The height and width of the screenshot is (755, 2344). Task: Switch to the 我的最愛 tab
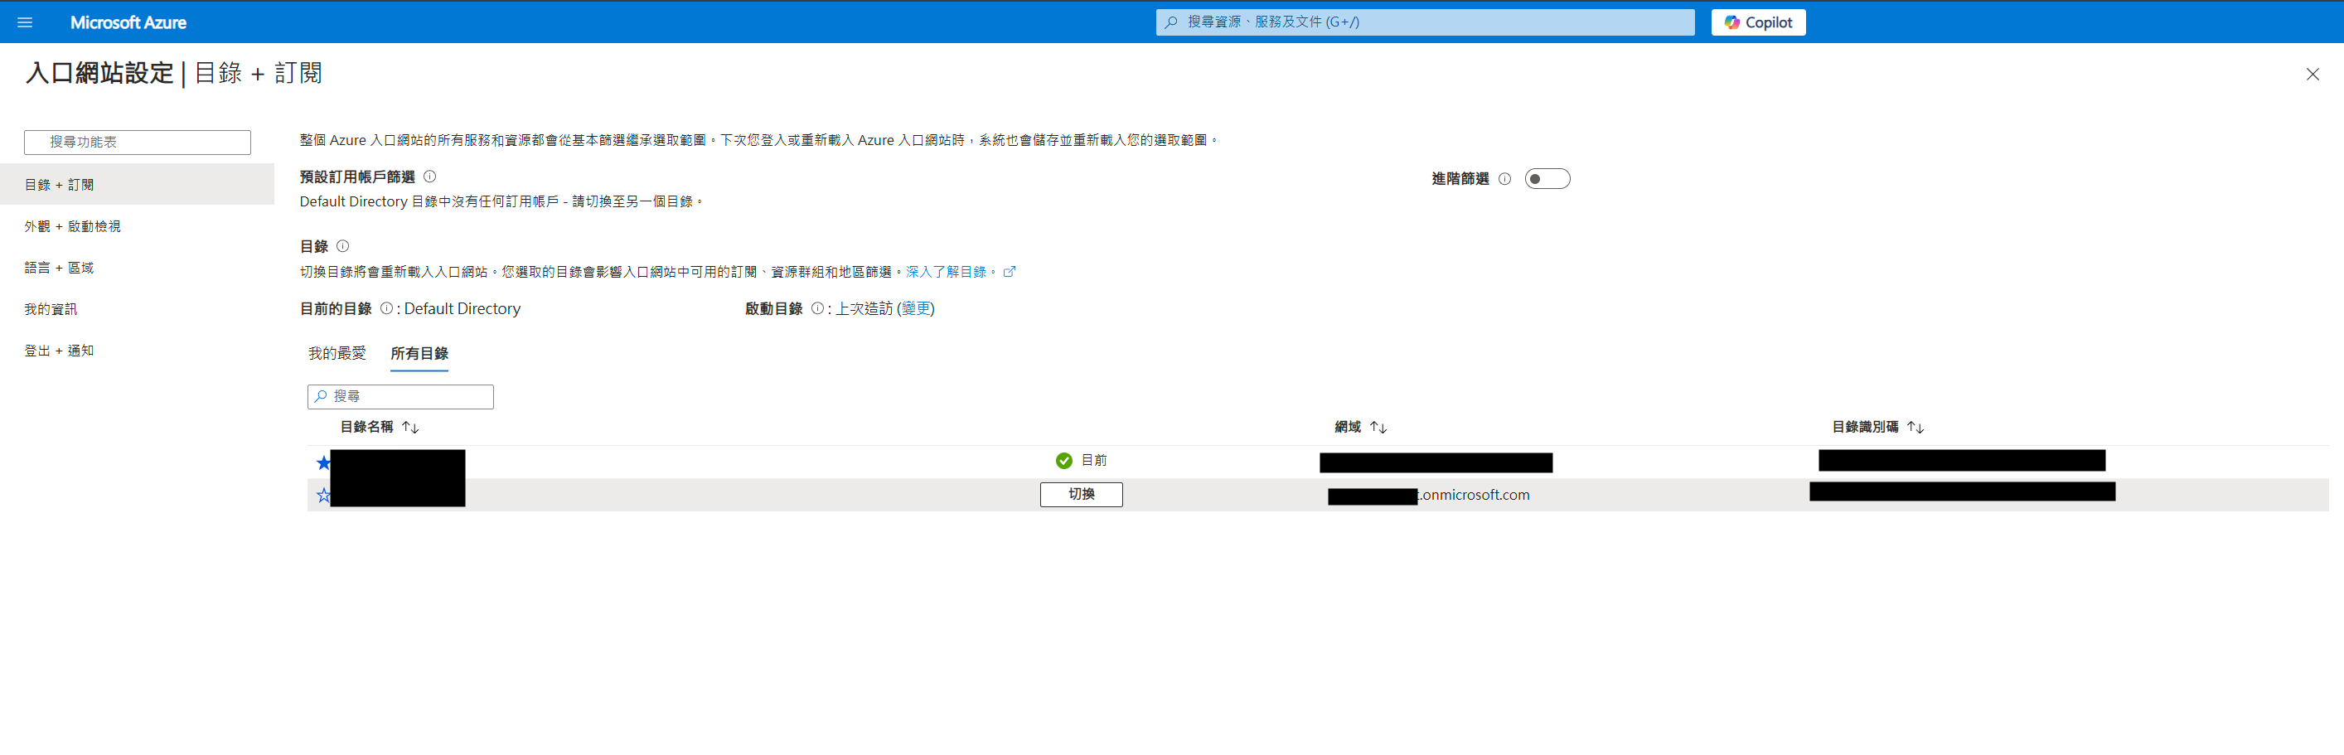coord(337,354)
